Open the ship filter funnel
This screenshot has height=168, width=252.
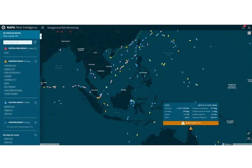35,42
